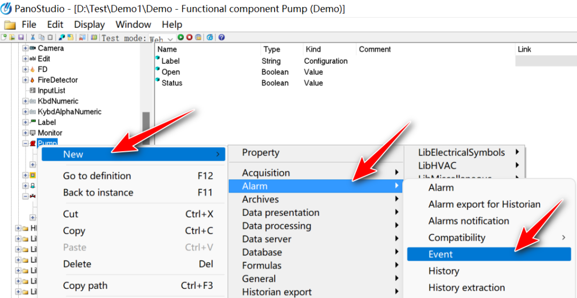The width and height of the screenshot is (577, 298).
Task: Click the red Stop test mode icon
Action: tap(189, 37)
